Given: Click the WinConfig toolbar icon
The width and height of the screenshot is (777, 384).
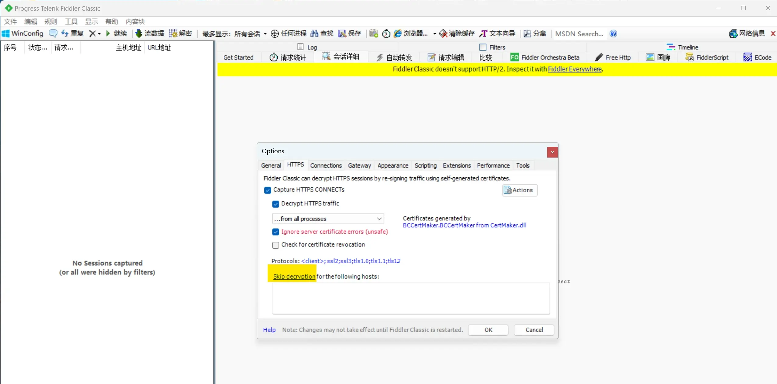Looking at the screenshot, I should pyautogui.click(x=6, y=34).
